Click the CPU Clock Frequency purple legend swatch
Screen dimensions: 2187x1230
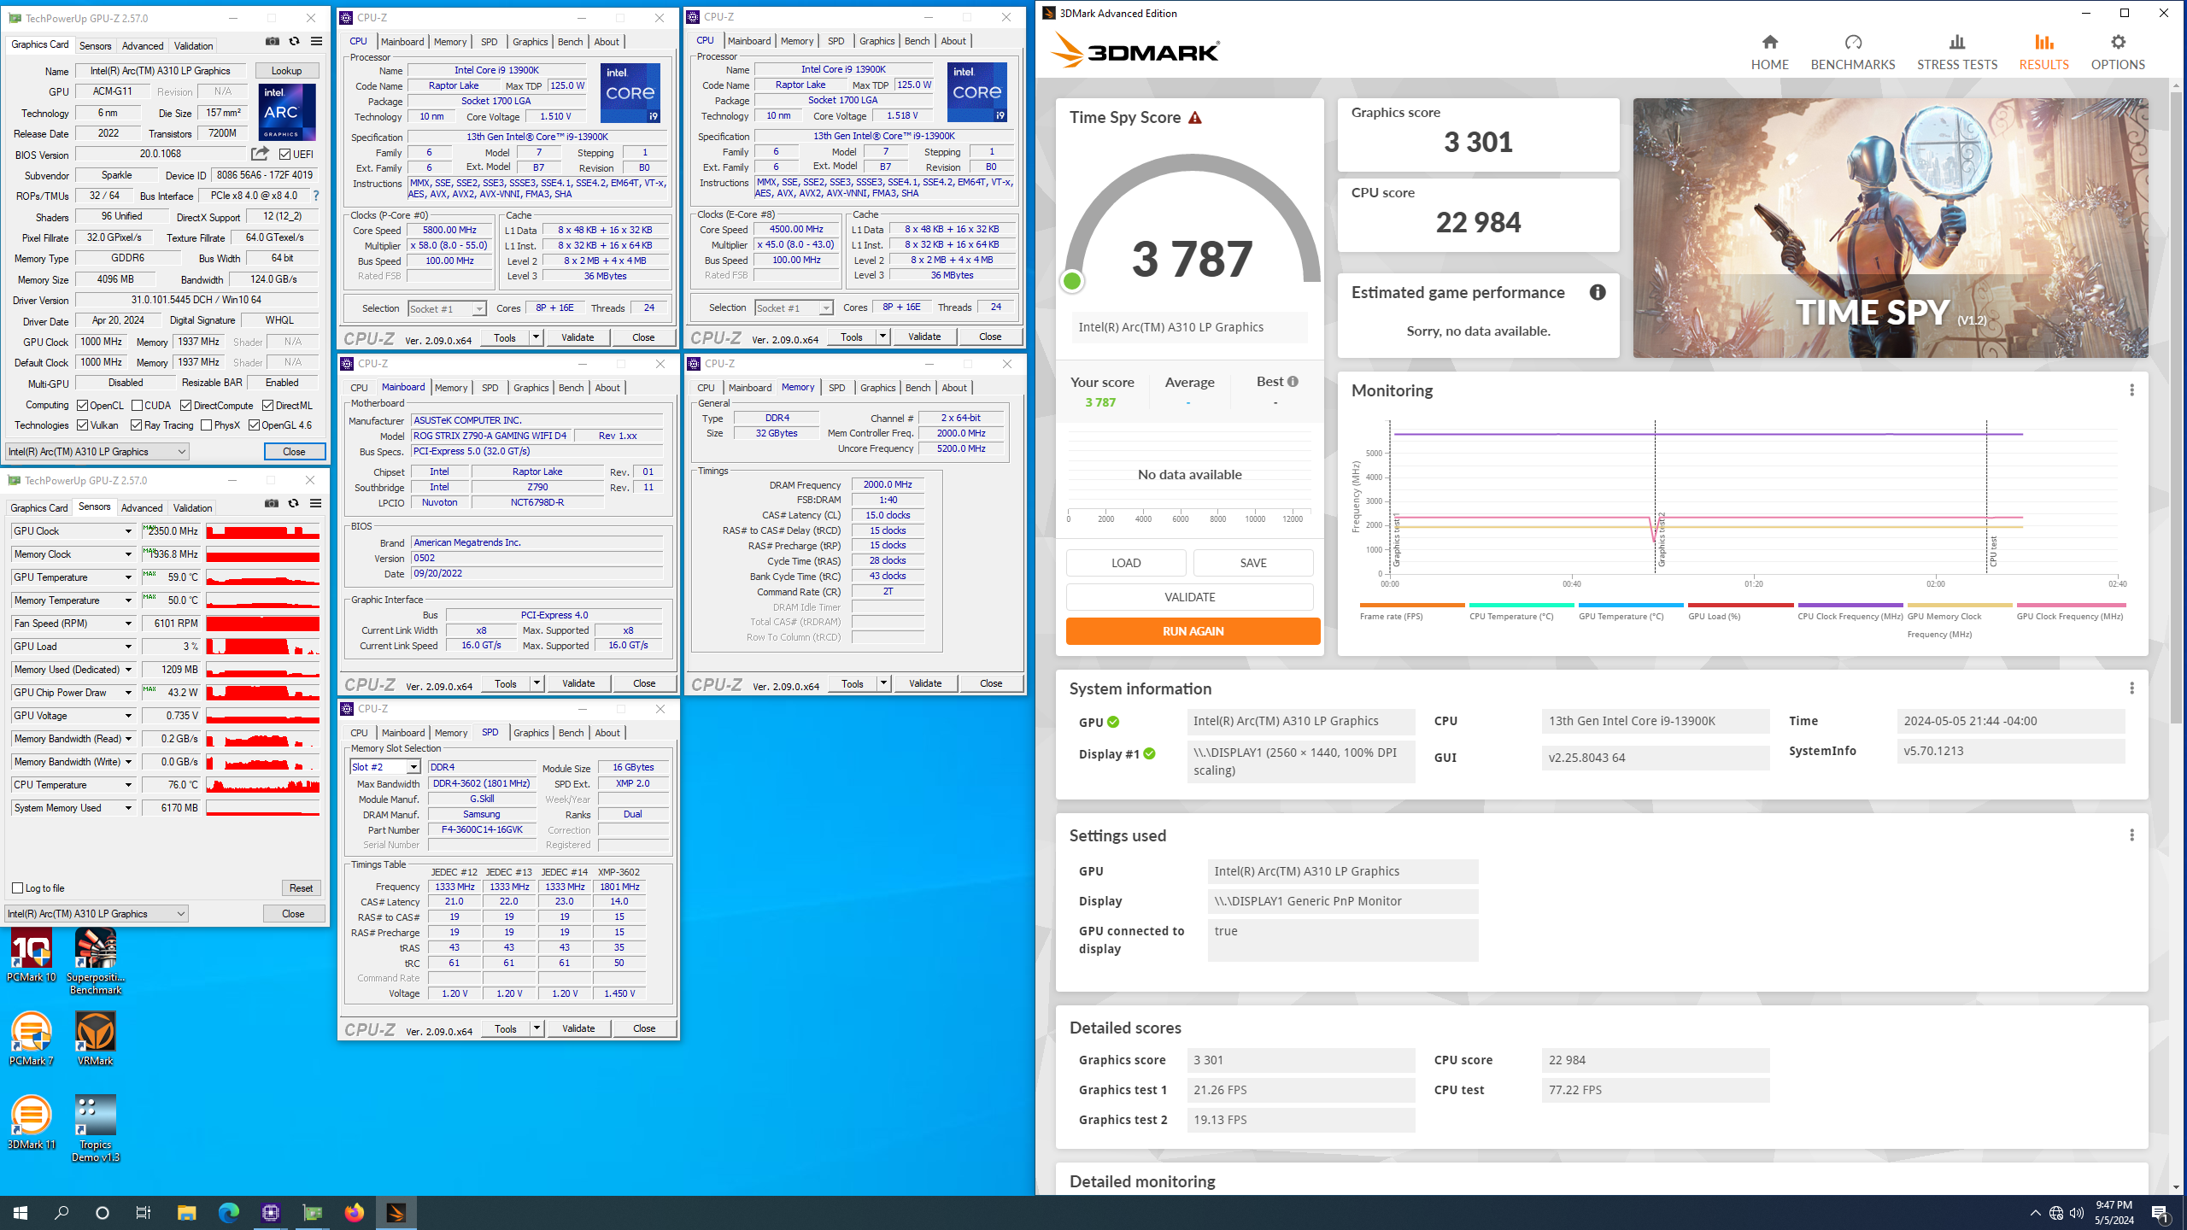point(1850,605)
